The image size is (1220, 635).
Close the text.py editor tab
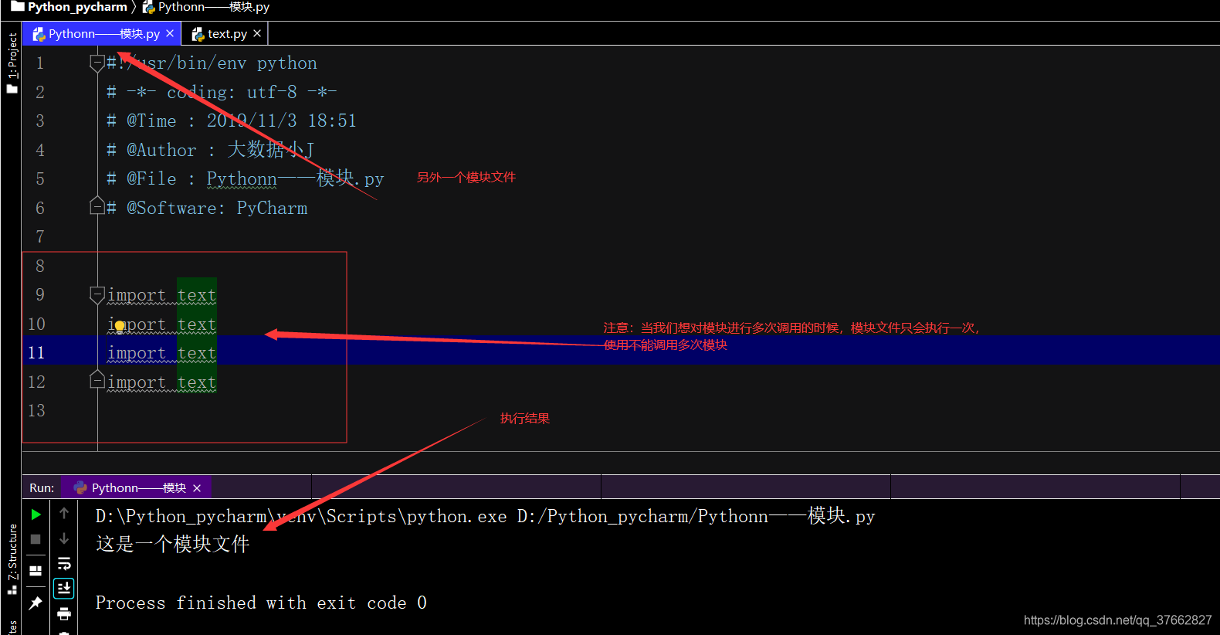click(257, 33)
